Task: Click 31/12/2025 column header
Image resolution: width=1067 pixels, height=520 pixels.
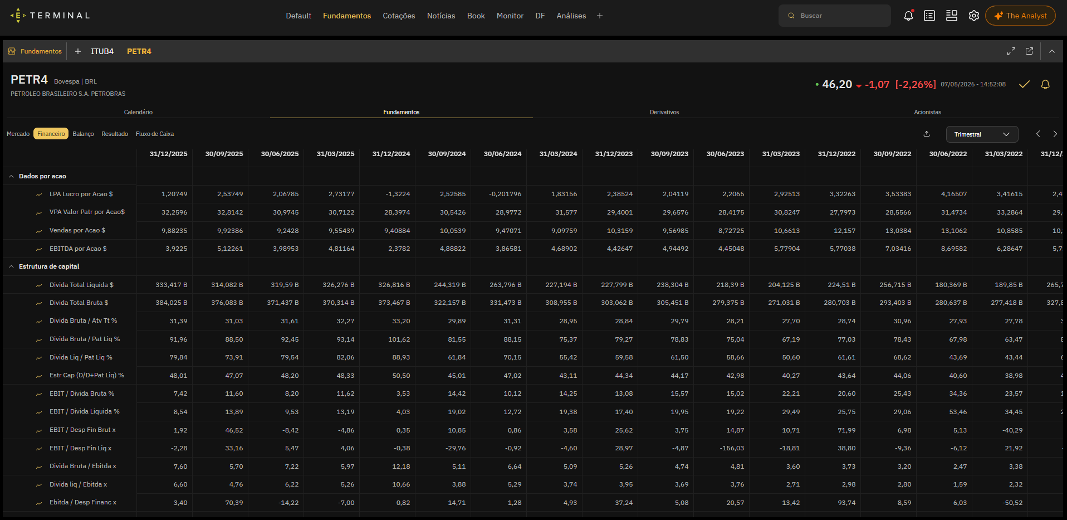Action: pyautogui.click(x=168, y=154)
